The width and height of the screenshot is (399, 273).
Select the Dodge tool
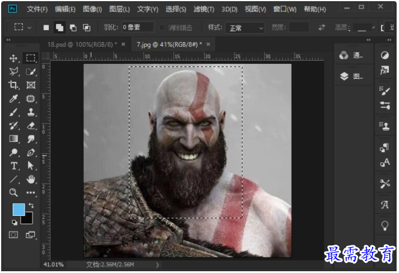point(13,153)
